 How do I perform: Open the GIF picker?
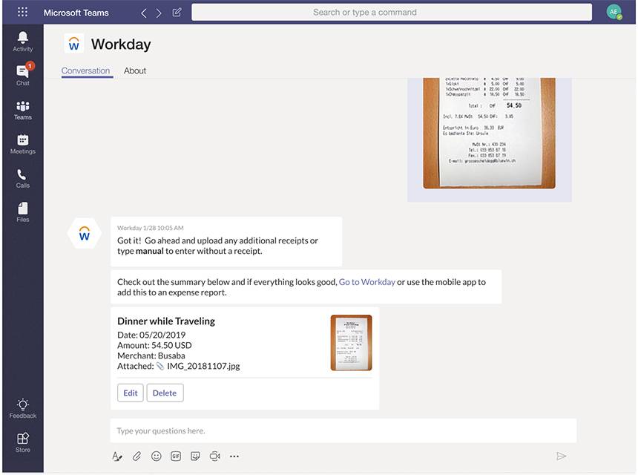point(176,456)
